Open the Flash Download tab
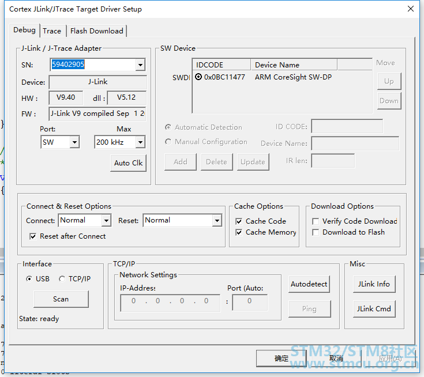Viewport: 424px width, 377px height. pos(96,31)
